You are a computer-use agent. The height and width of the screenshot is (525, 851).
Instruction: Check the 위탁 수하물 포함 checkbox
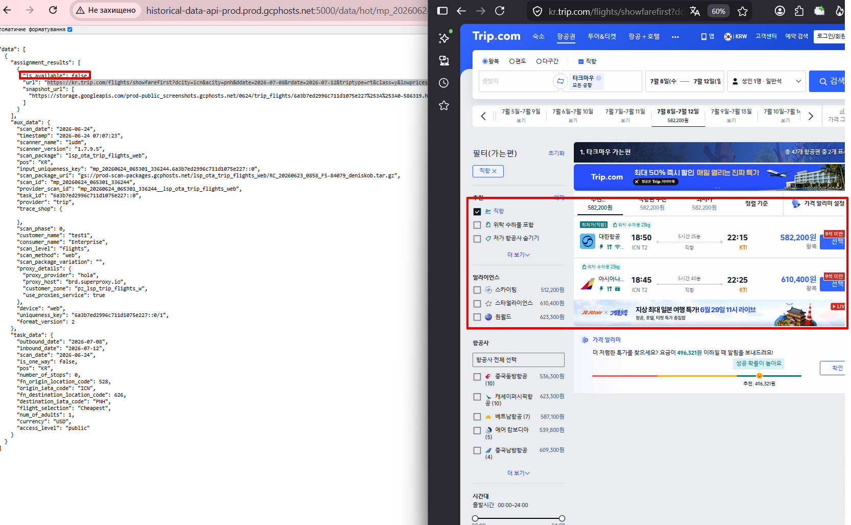pyautogui.click(x=477, y=225)
